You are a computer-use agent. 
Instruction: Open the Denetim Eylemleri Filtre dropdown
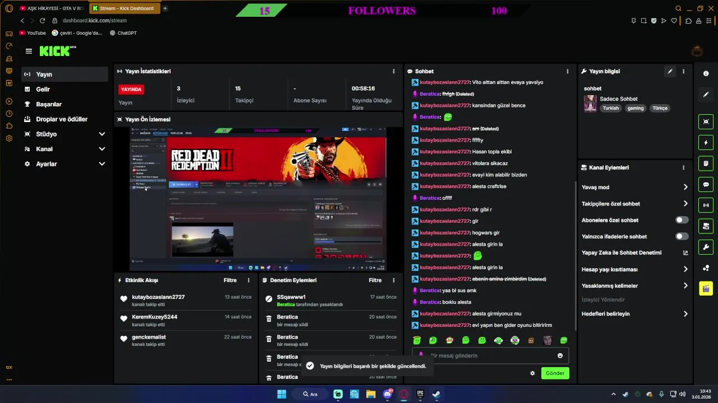(375, 280)
